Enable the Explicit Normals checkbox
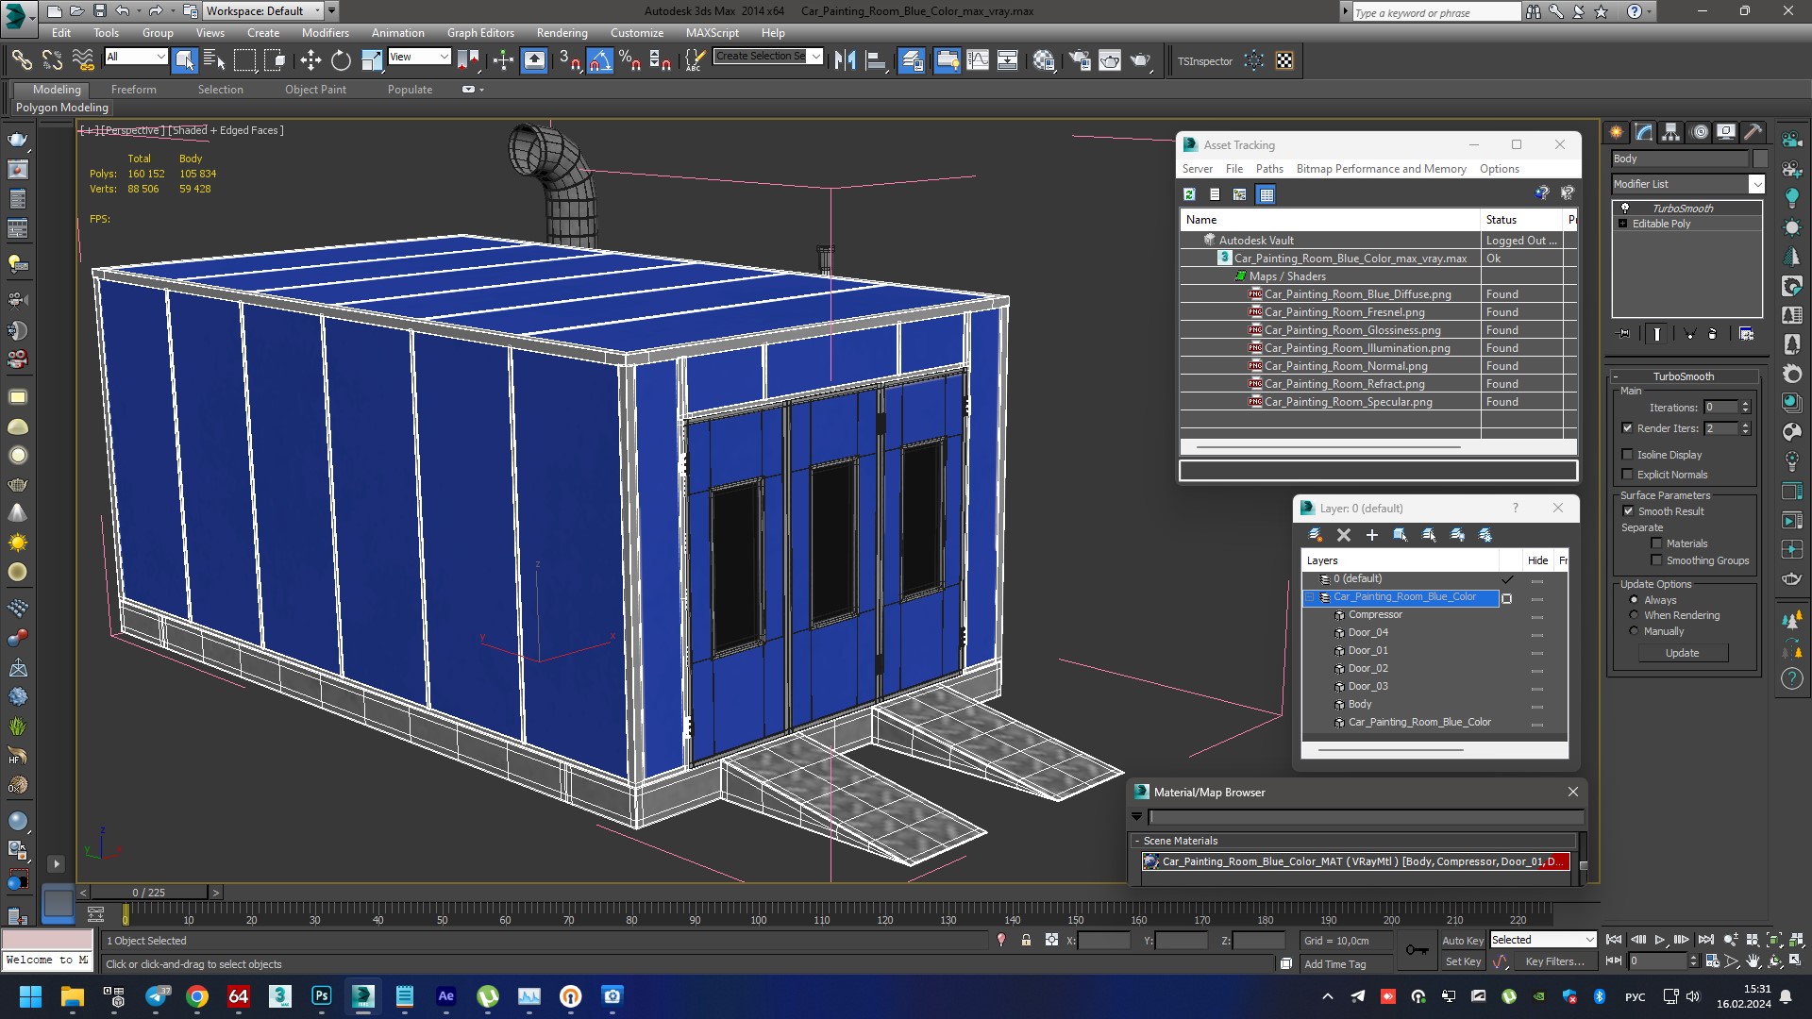Image resolution: width=1812 pixels, height=1019 pixels. 1627,475
